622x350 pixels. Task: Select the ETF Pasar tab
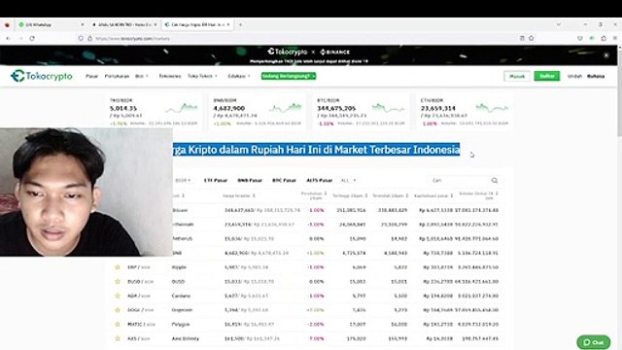click(216, 181)
